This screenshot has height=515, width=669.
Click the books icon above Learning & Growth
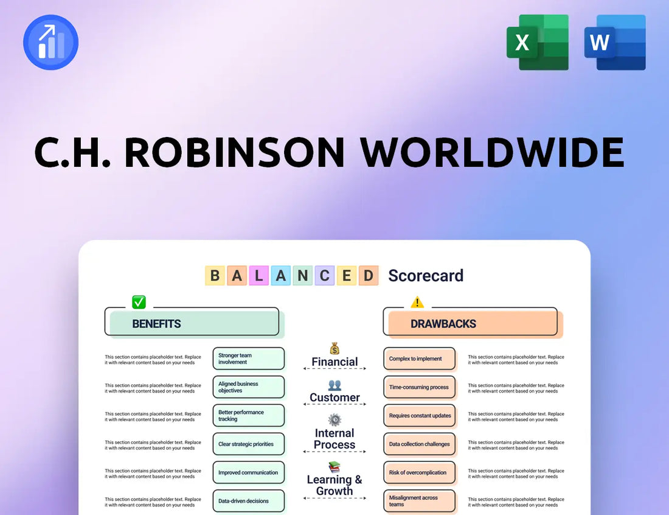point(334,467)
